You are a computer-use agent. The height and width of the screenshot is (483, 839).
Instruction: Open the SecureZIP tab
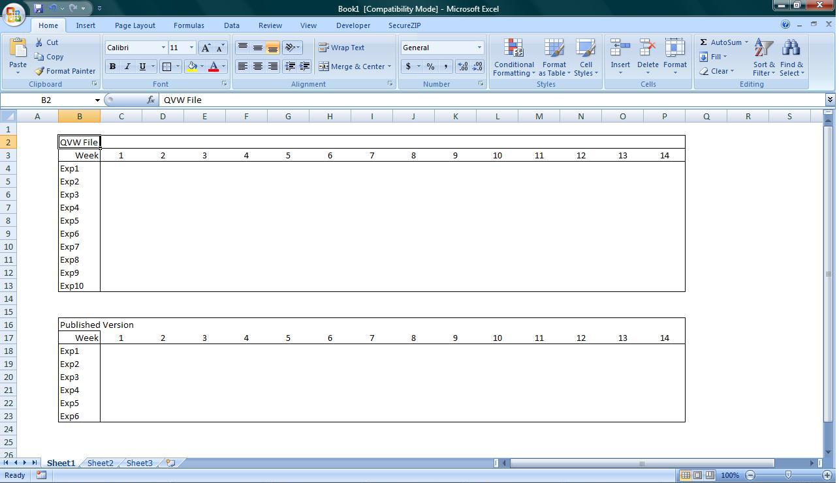(405, 25)
